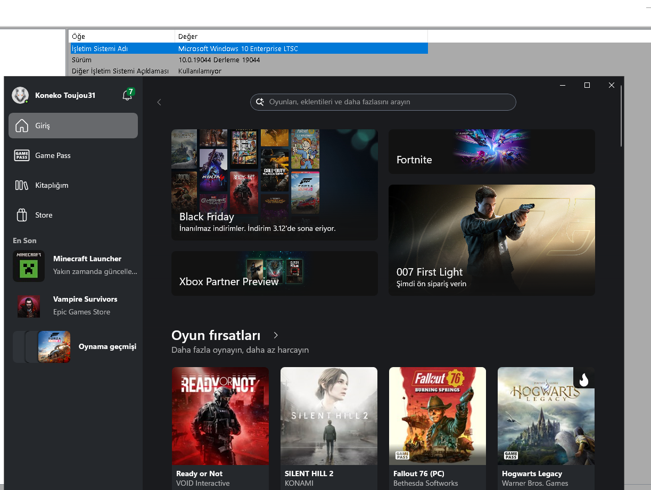The height and width of the screenshot is (490, 651).
Task: Open the Store section
Action: pos(73,215)
